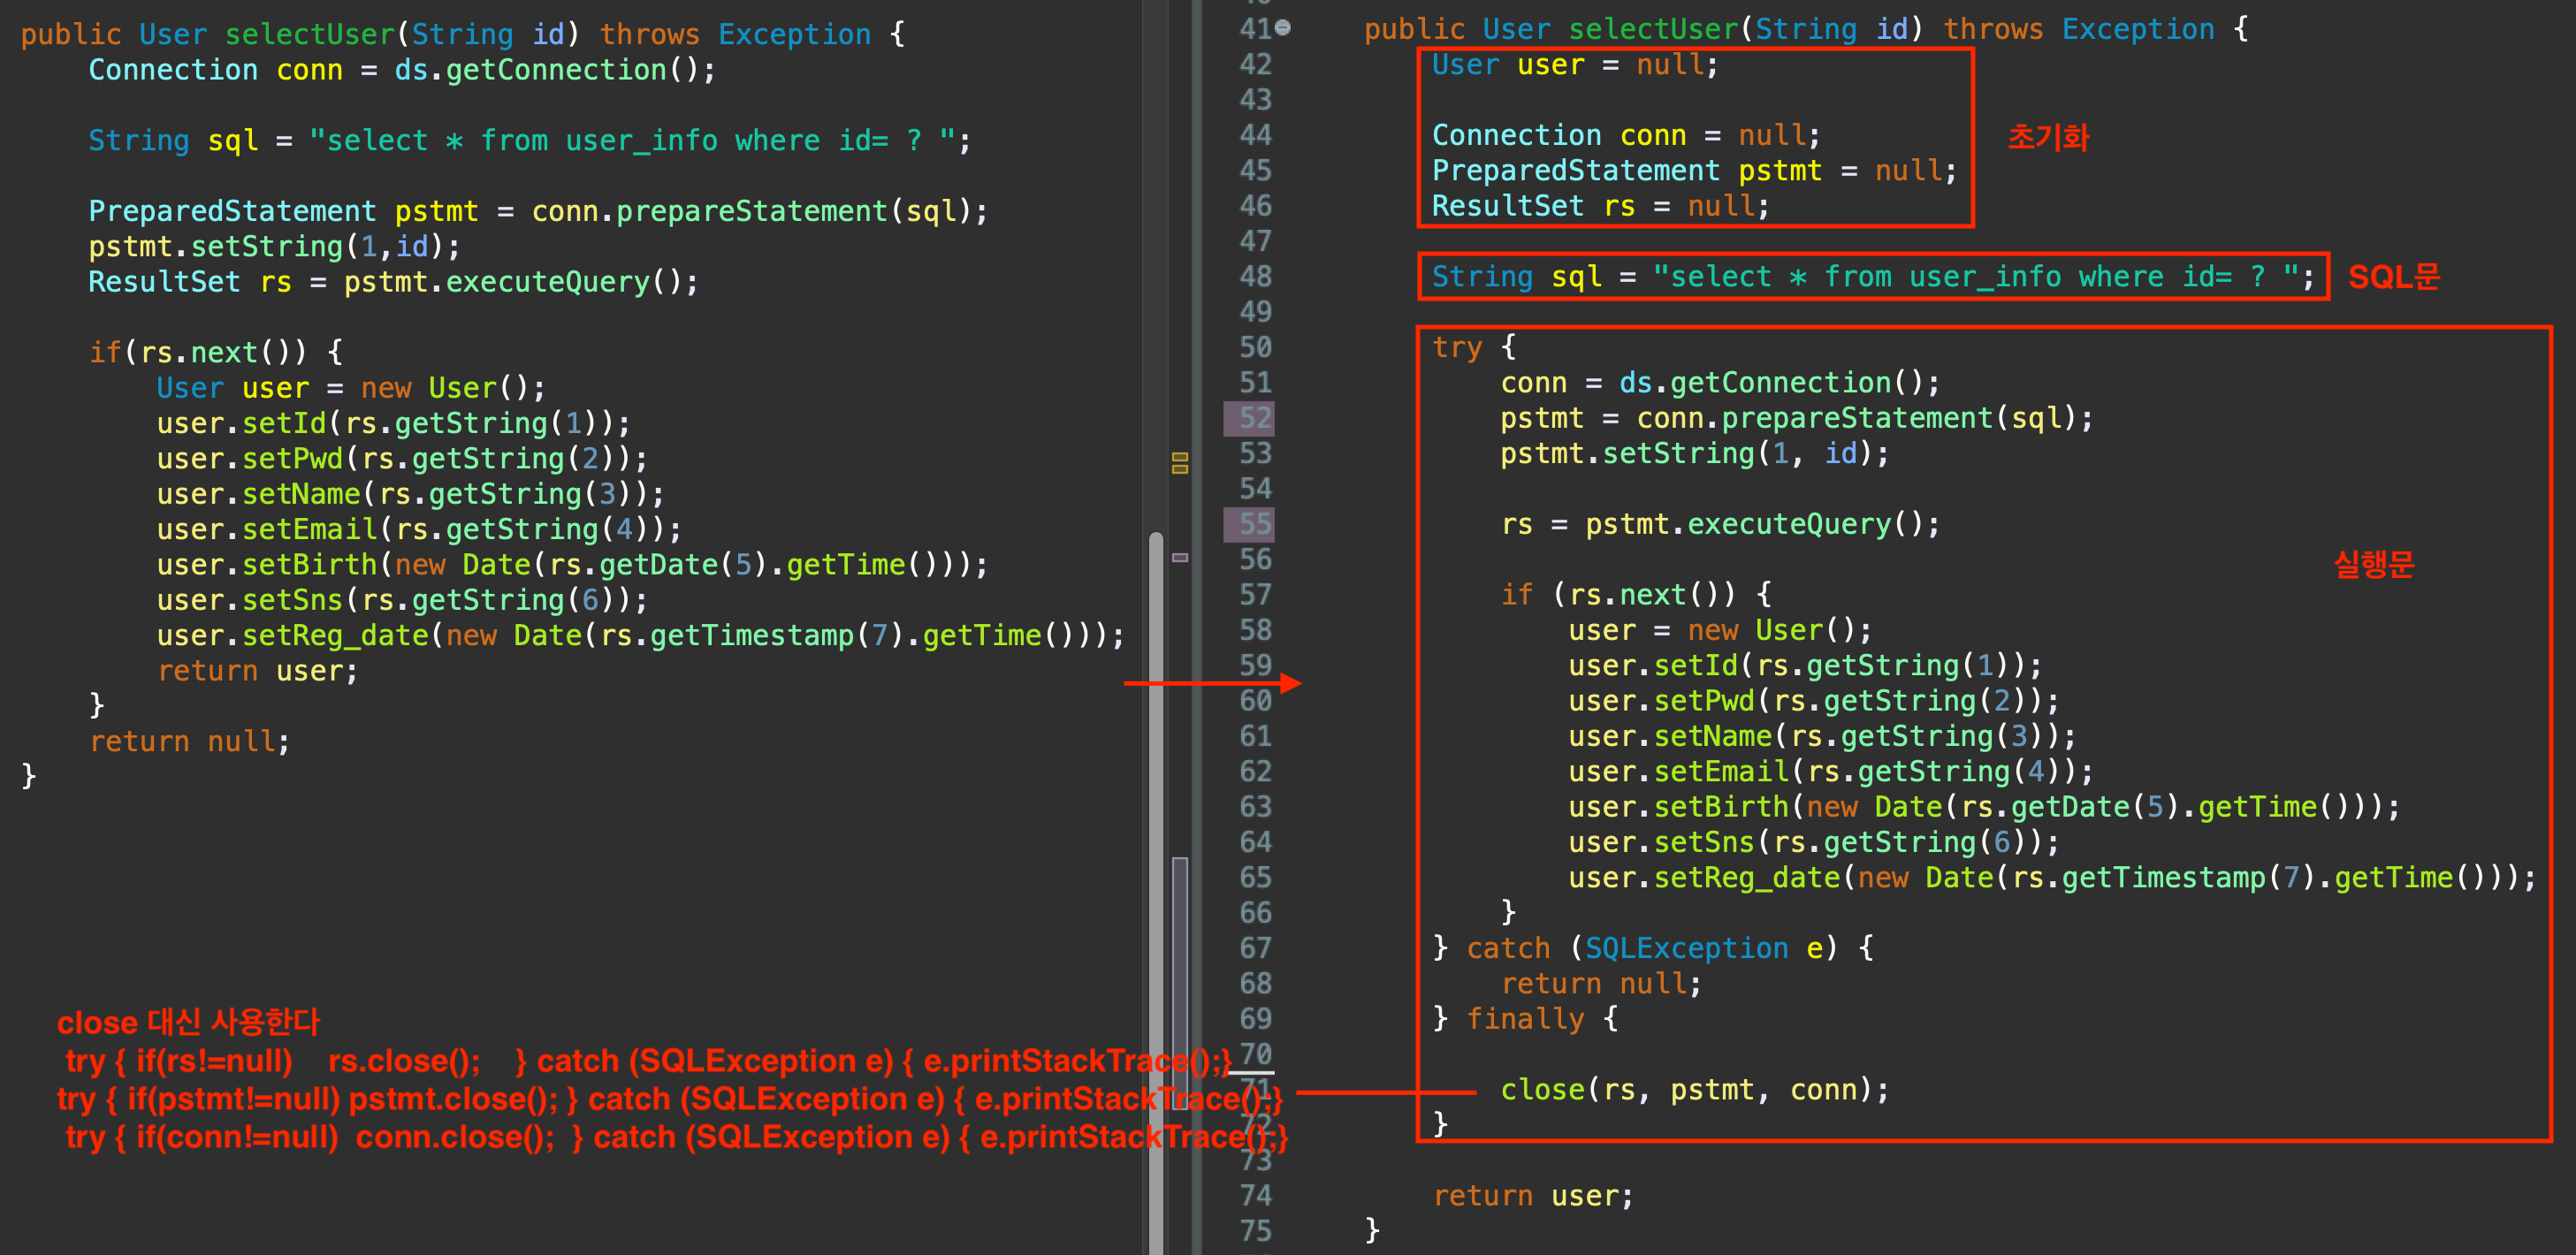2576x1255 pixels.
Task: Click line number 67 beside the catch block
Action: point(1254,948)
